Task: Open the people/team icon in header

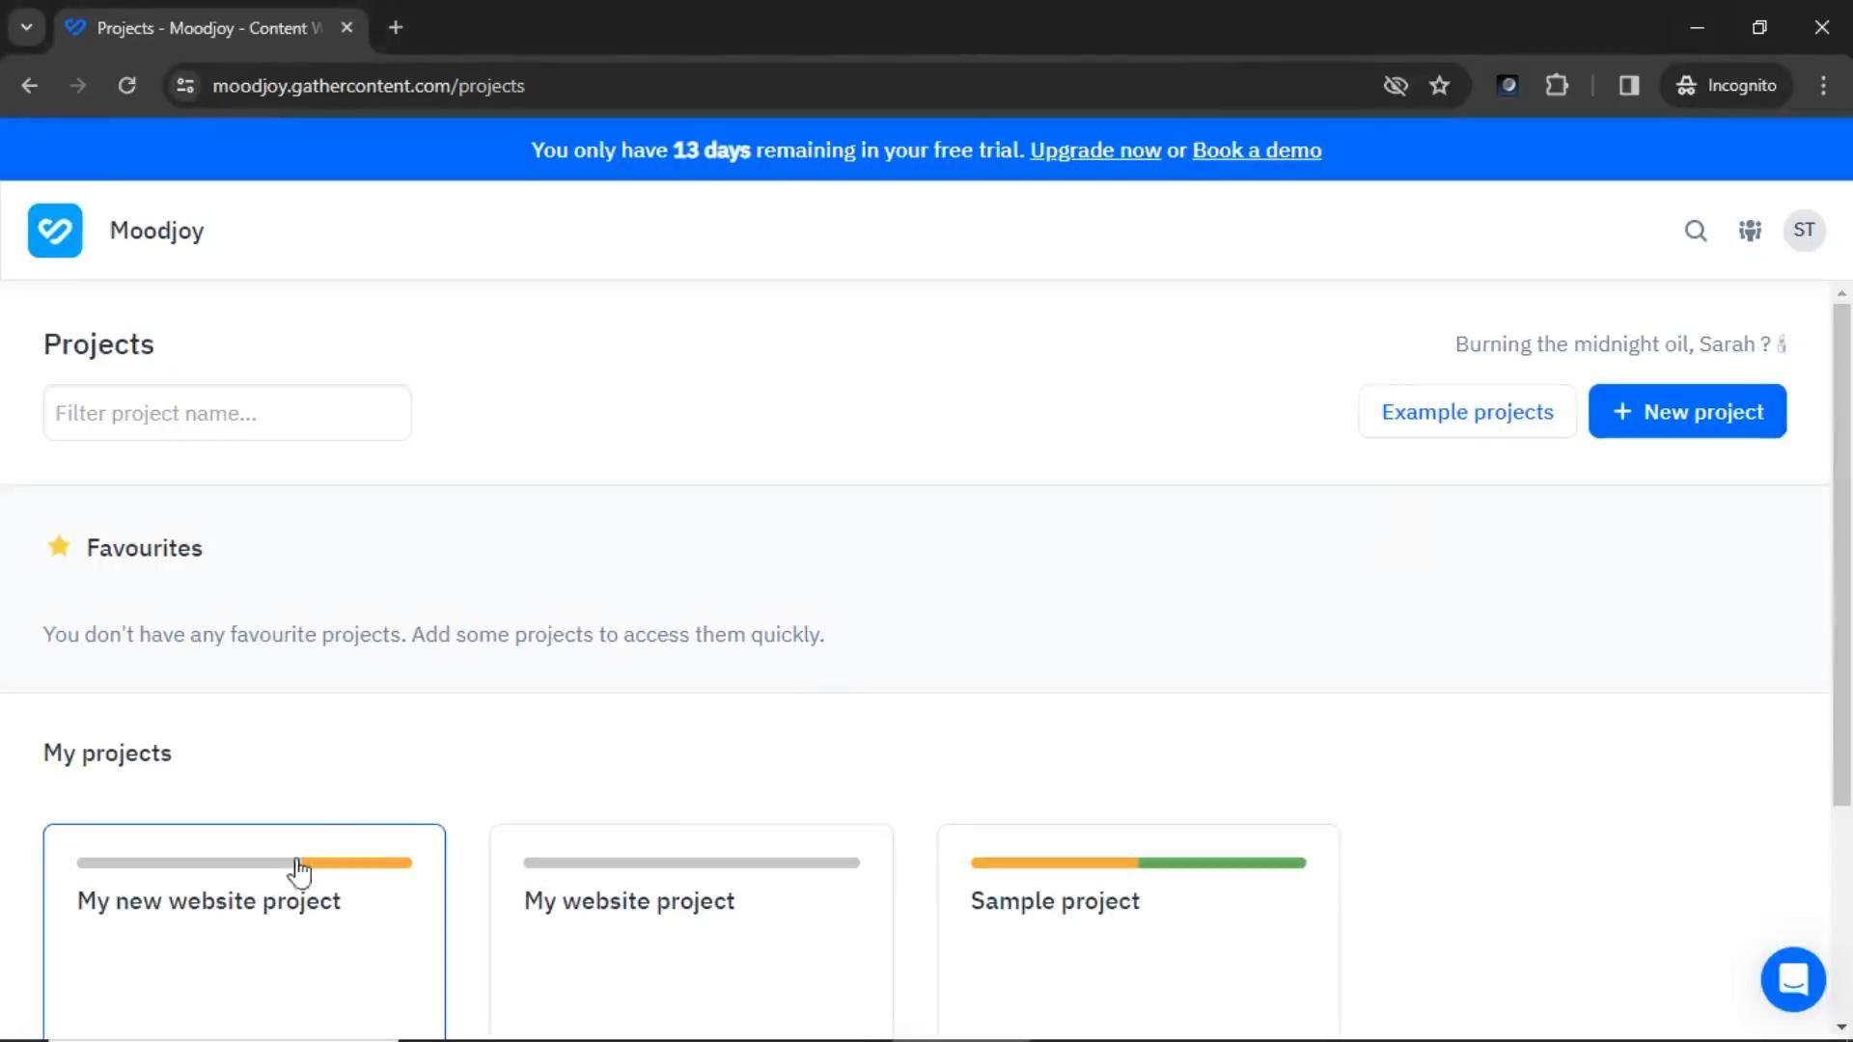Action: [x=1750, y=231]
